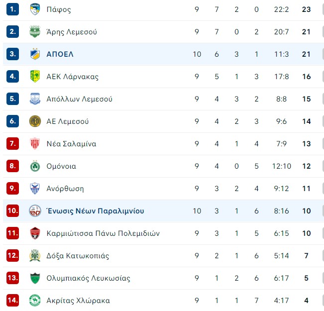The height and width of the screenshot is (311, 324).
Task: Select the red rank 7 position badge
Action: pyautogui.click(x=12, y=143)
